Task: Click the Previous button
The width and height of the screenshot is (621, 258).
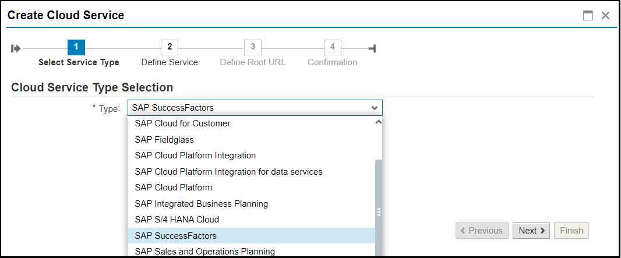Action: pyautogui.click(x=482, y=231)
